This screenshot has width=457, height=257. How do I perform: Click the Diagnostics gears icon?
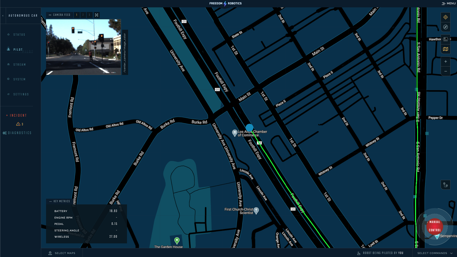[5, 133]
